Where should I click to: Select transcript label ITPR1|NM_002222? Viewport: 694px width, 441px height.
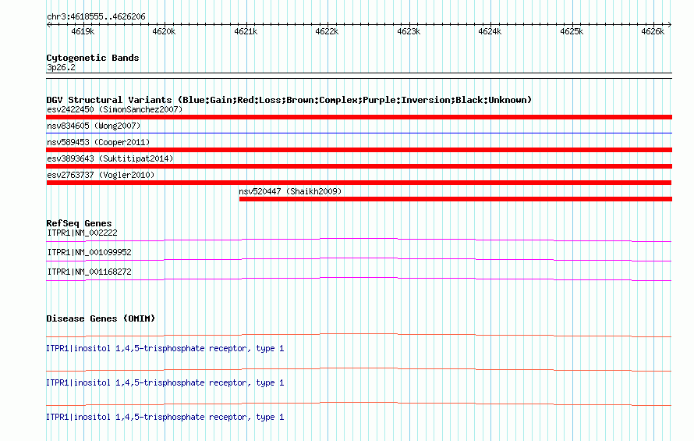(x=83, y=233)
